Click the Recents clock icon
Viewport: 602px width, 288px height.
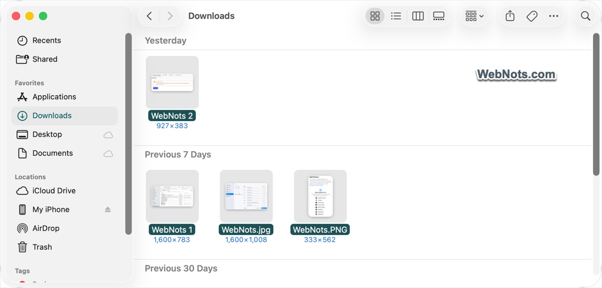coord(22,41)
